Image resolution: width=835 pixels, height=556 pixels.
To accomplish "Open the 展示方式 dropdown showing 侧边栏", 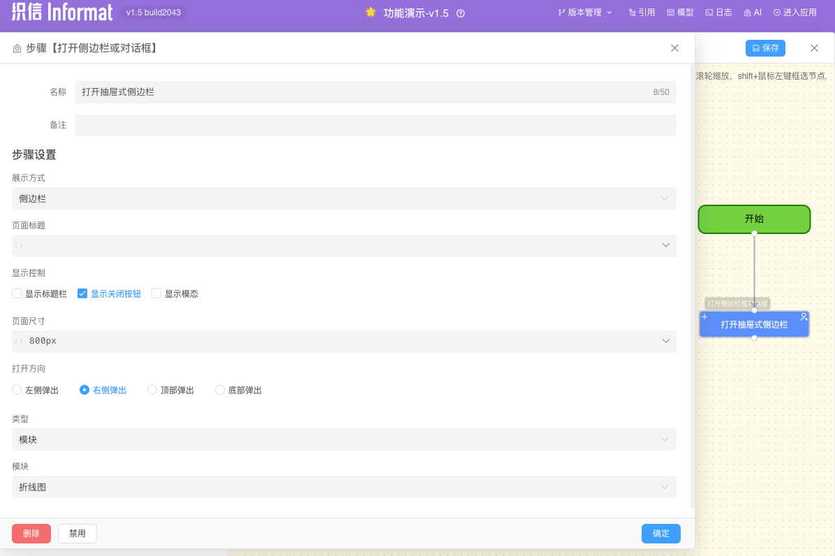I will tap(343, 198).
